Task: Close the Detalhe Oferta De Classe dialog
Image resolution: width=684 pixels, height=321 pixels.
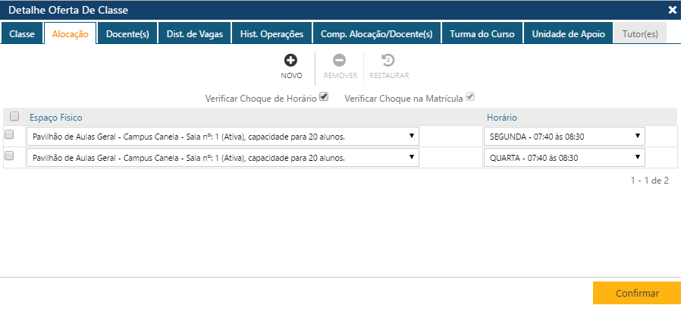Action: coord(672,10)
